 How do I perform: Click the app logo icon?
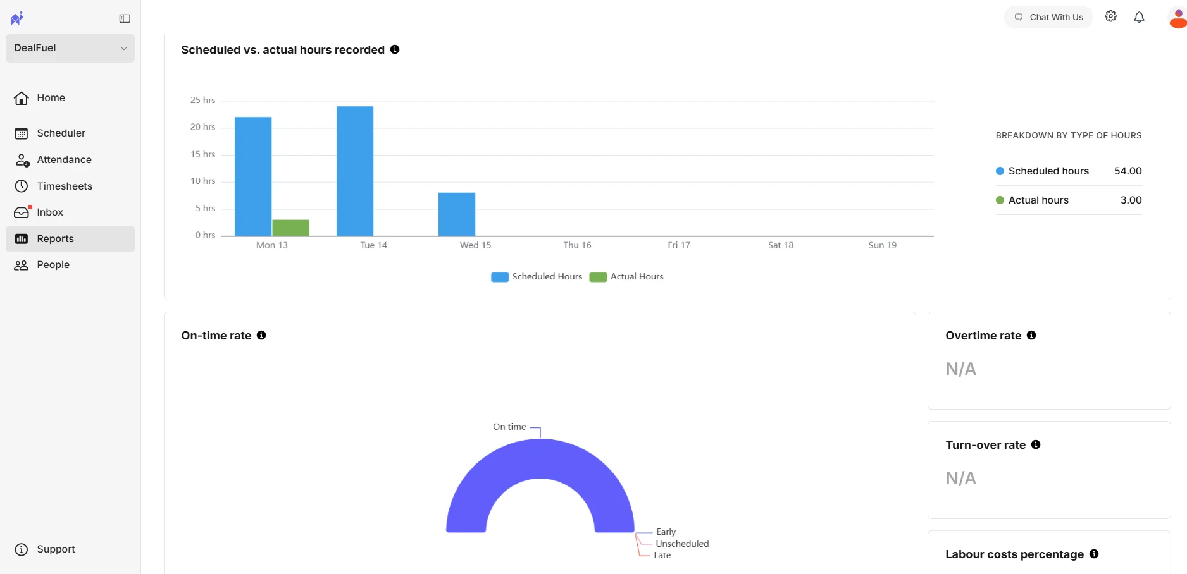coord(17,18)
